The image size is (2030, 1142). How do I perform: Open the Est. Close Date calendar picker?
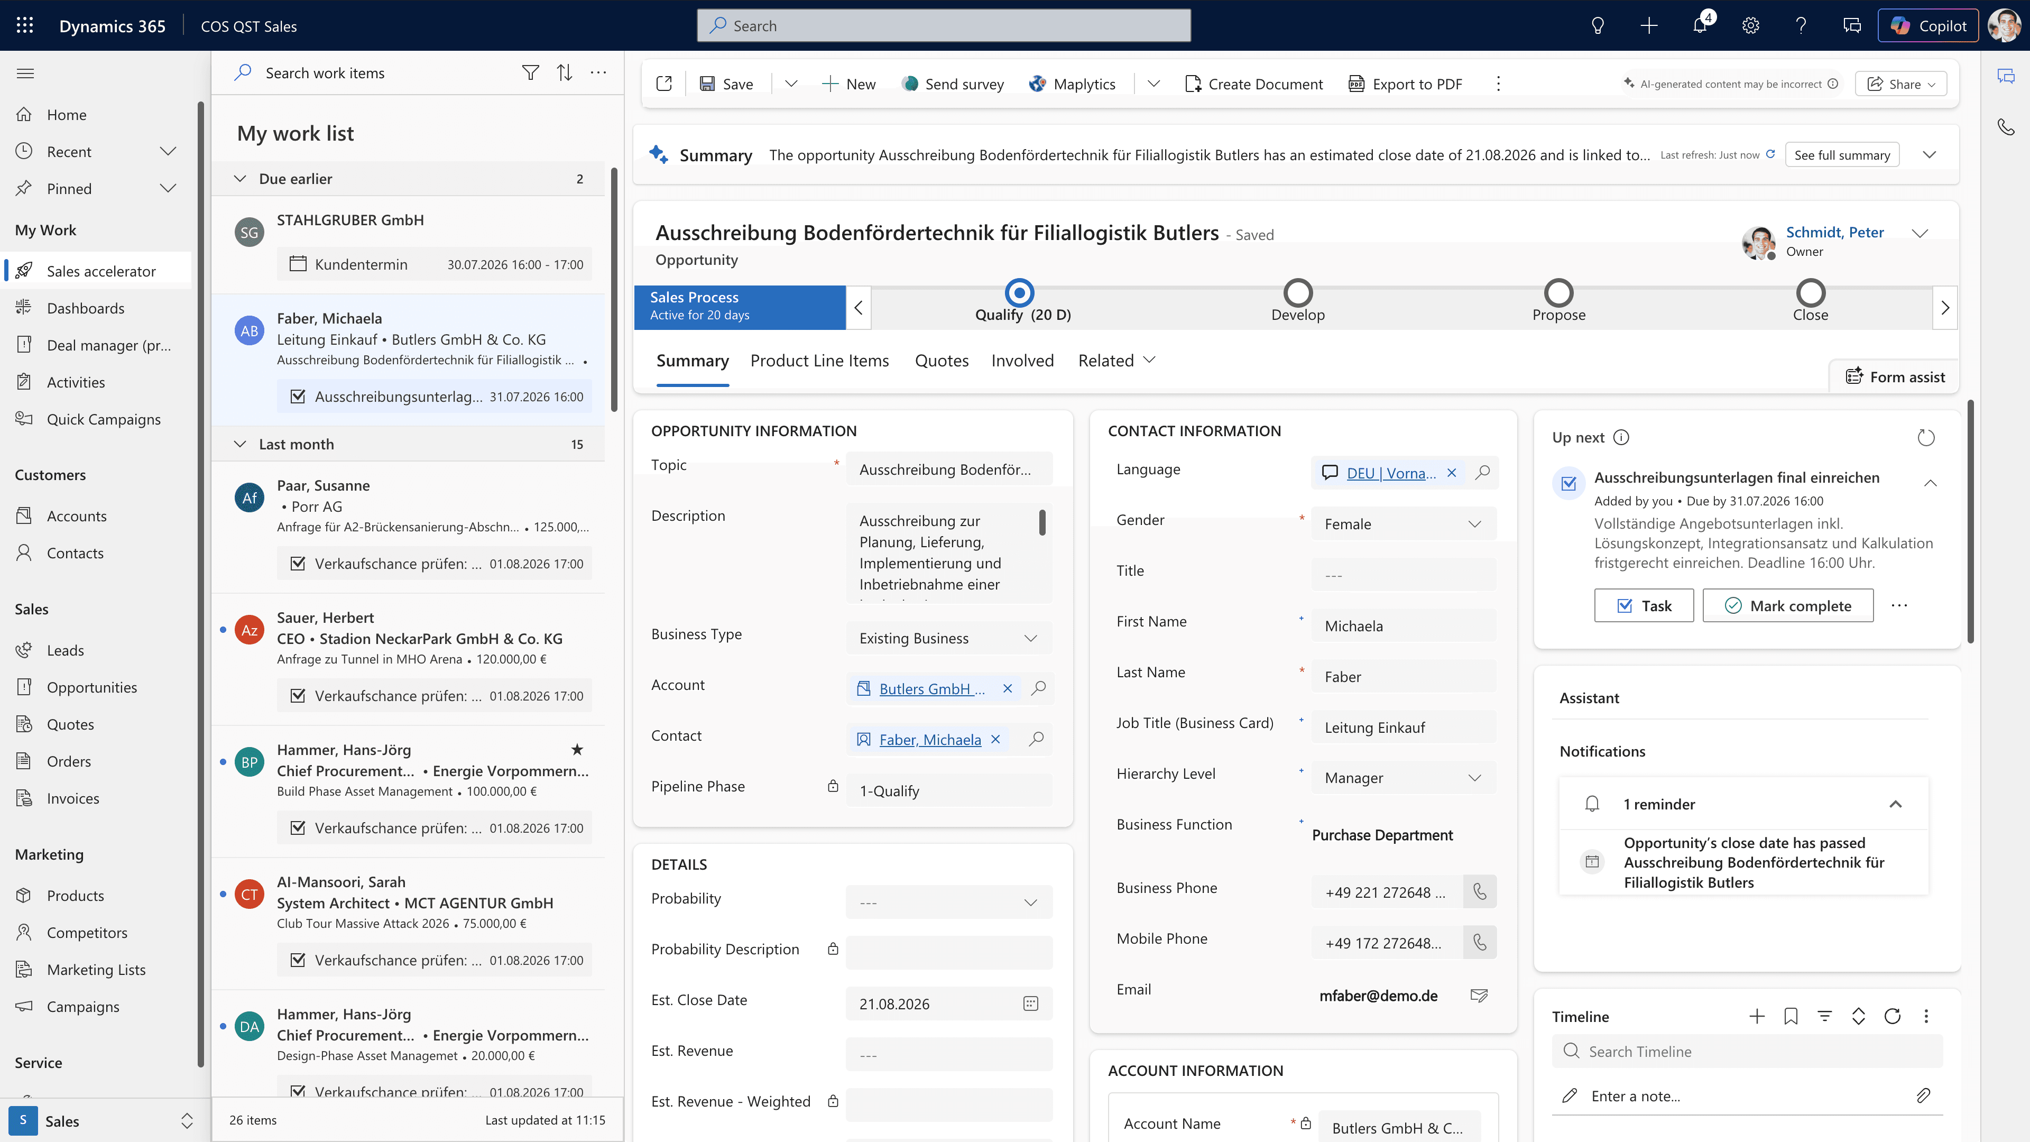point(1030,1003)
